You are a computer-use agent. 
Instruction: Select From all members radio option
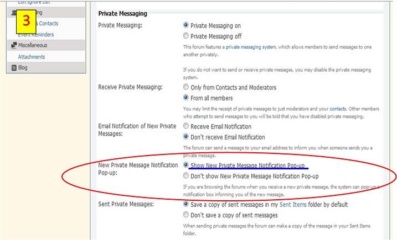185,98
